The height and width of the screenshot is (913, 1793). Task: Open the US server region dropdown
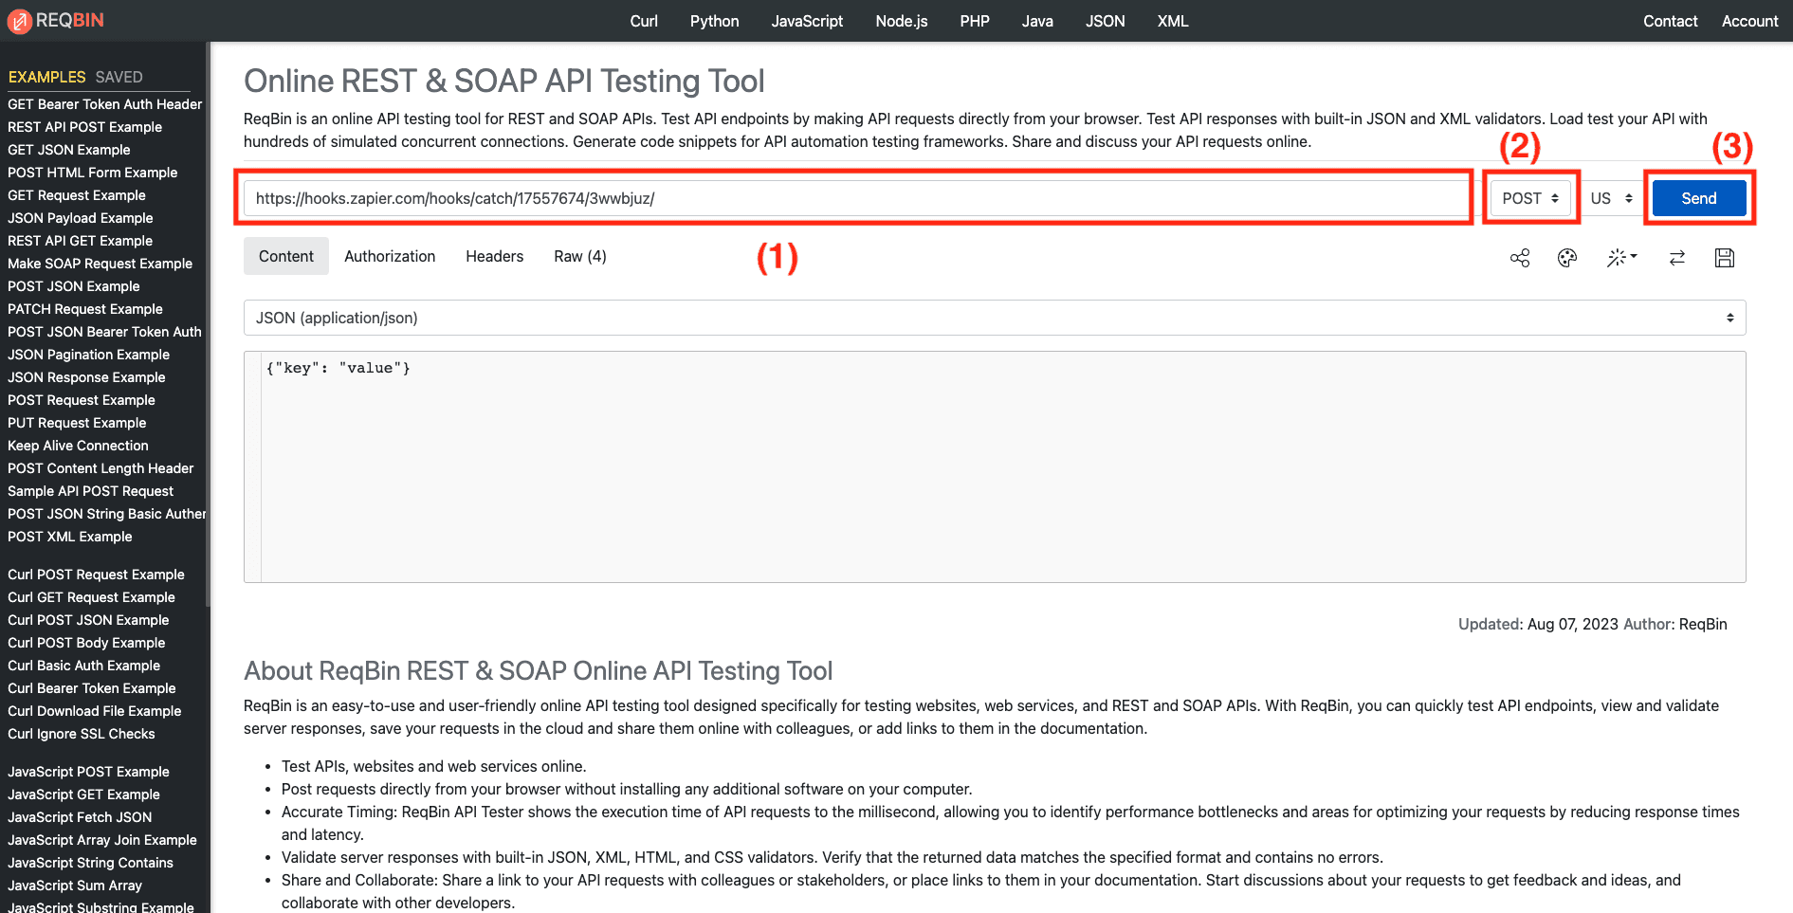pos(1612,198)
